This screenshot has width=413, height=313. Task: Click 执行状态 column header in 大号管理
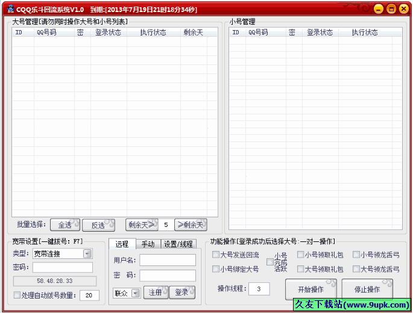click(154, 33)
